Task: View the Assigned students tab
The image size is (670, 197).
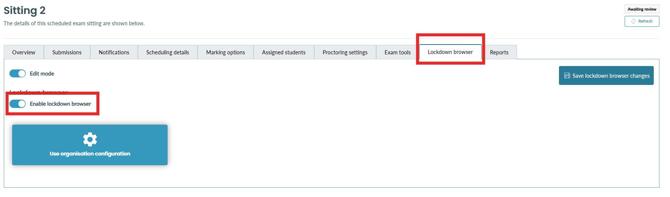Action: [x=284, y=52]
